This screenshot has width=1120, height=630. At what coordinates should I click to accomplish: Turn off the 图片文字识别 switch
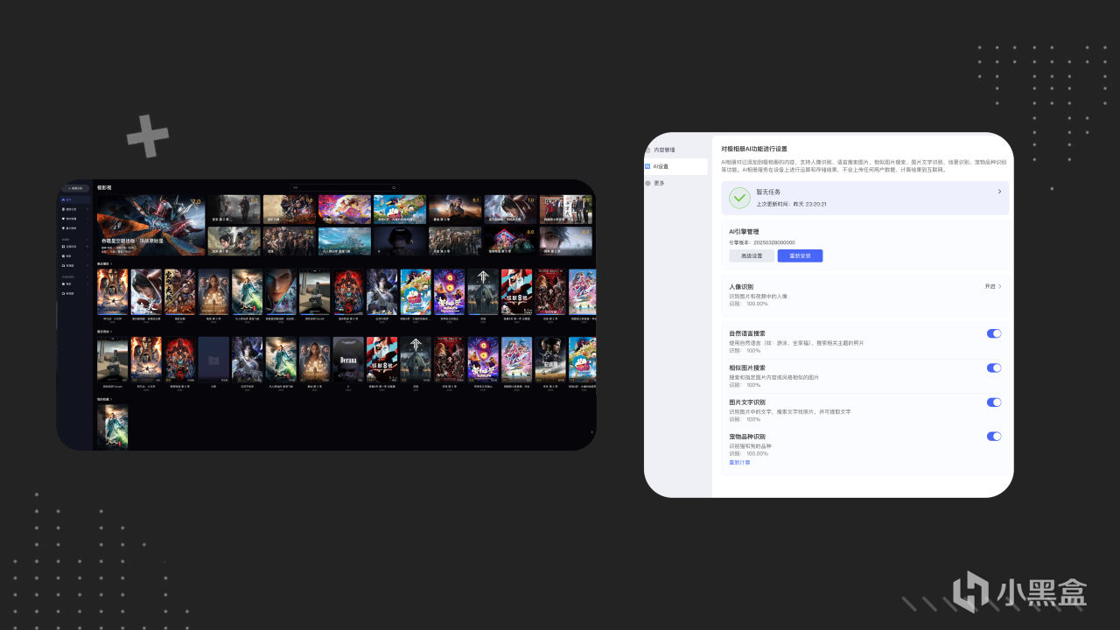point(994,402)
